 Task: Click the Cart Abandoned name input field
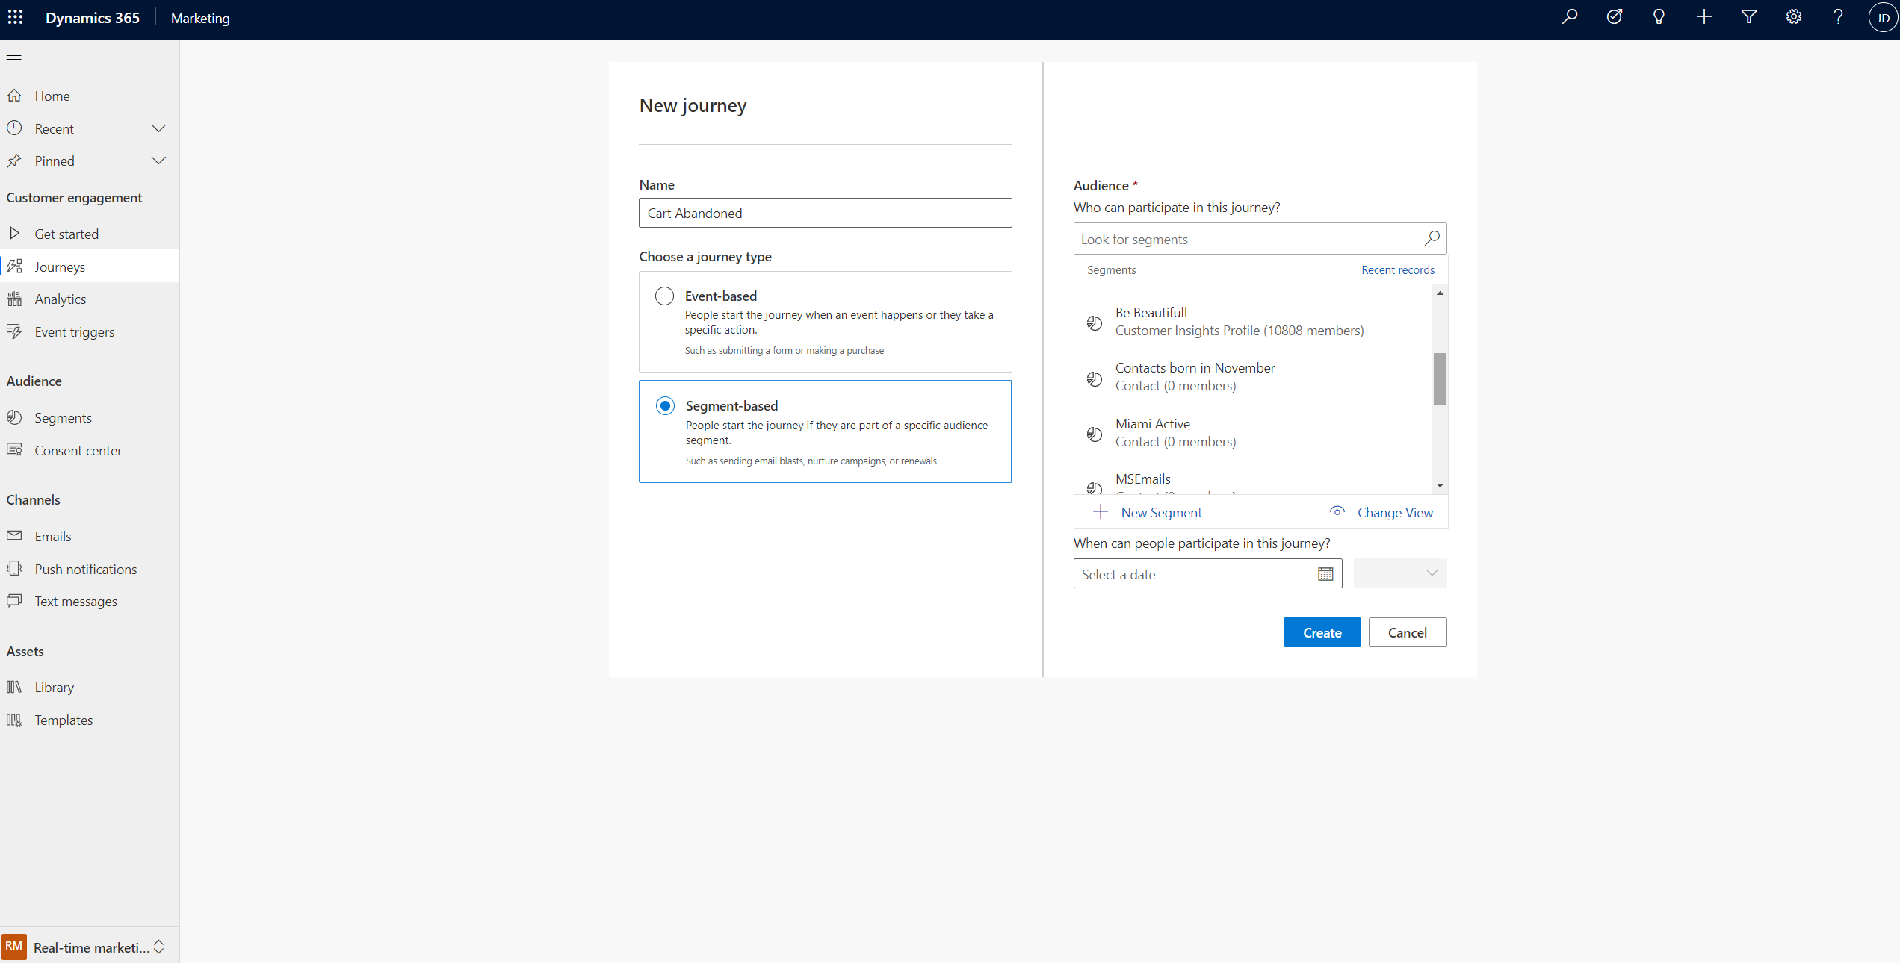click(826, 213)
